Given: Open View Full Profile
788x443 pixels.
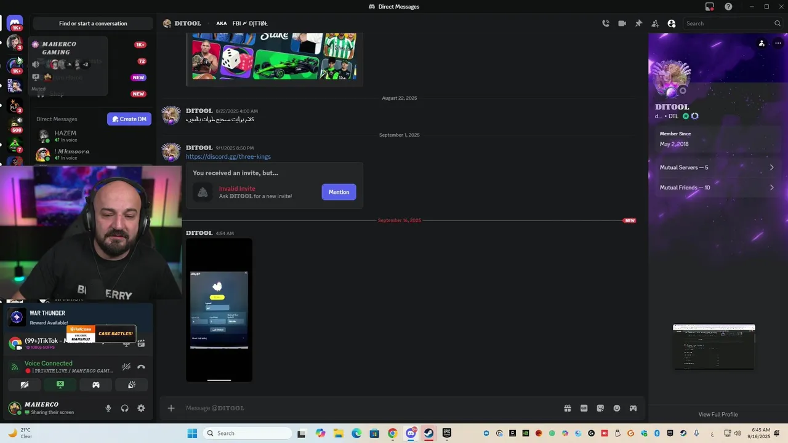Looking at the screenshot, I should click(x=718, y=414).
